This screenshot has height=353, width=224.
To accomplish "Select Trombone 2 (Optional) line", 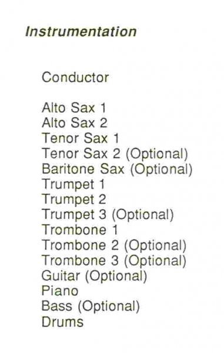I will (x=114, y=245).
